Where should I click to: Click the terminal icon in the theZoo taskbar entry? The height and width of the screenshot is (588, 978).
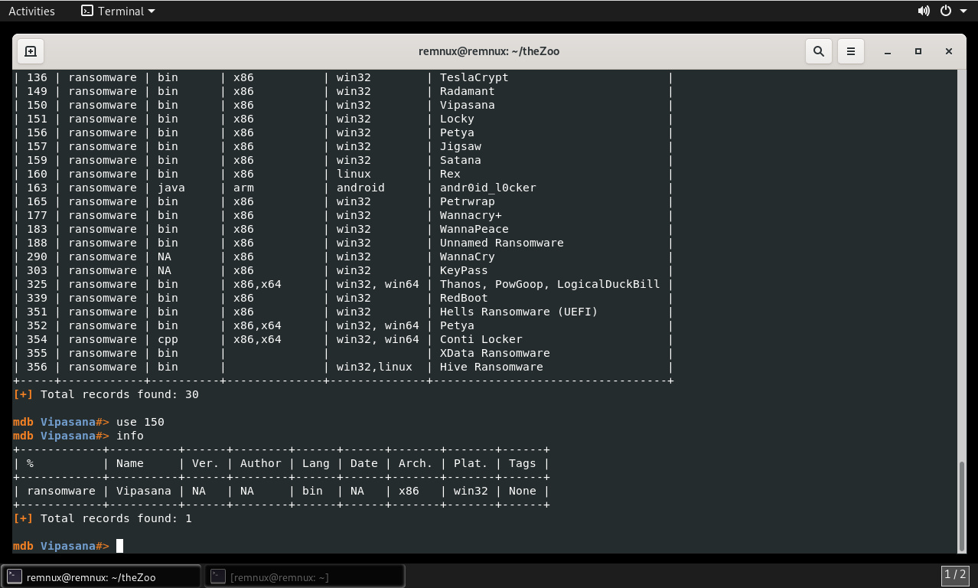point(14,577)
